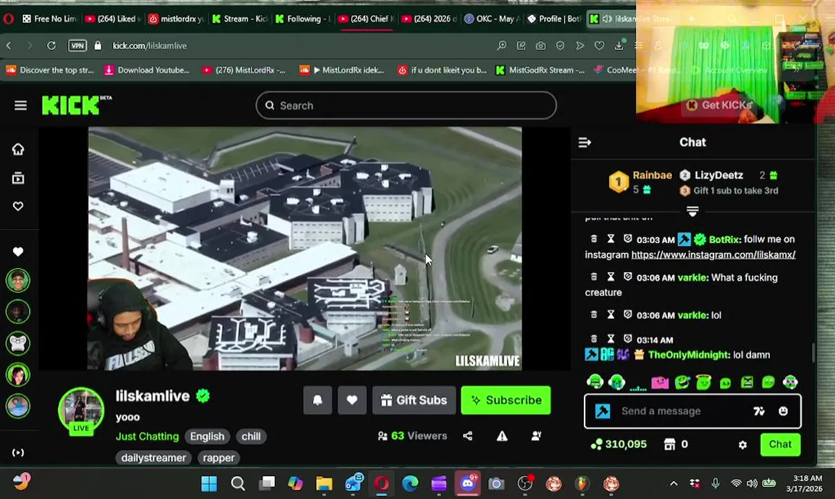Viewport: 835px width, 499px height.
Task: Click the Gift Subs button
Action: tap(414, 400)
